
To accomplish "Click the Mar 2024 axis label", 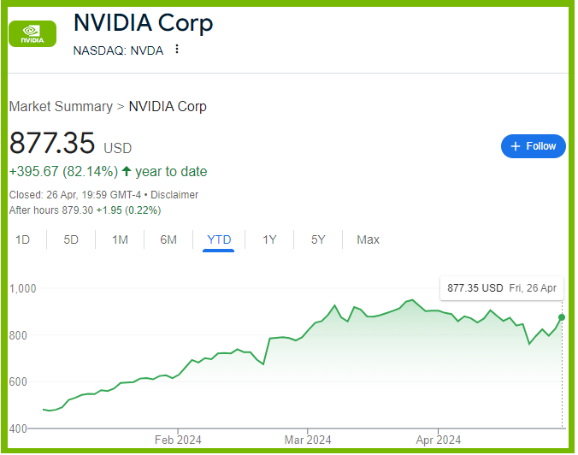I will tap(307, 440).
